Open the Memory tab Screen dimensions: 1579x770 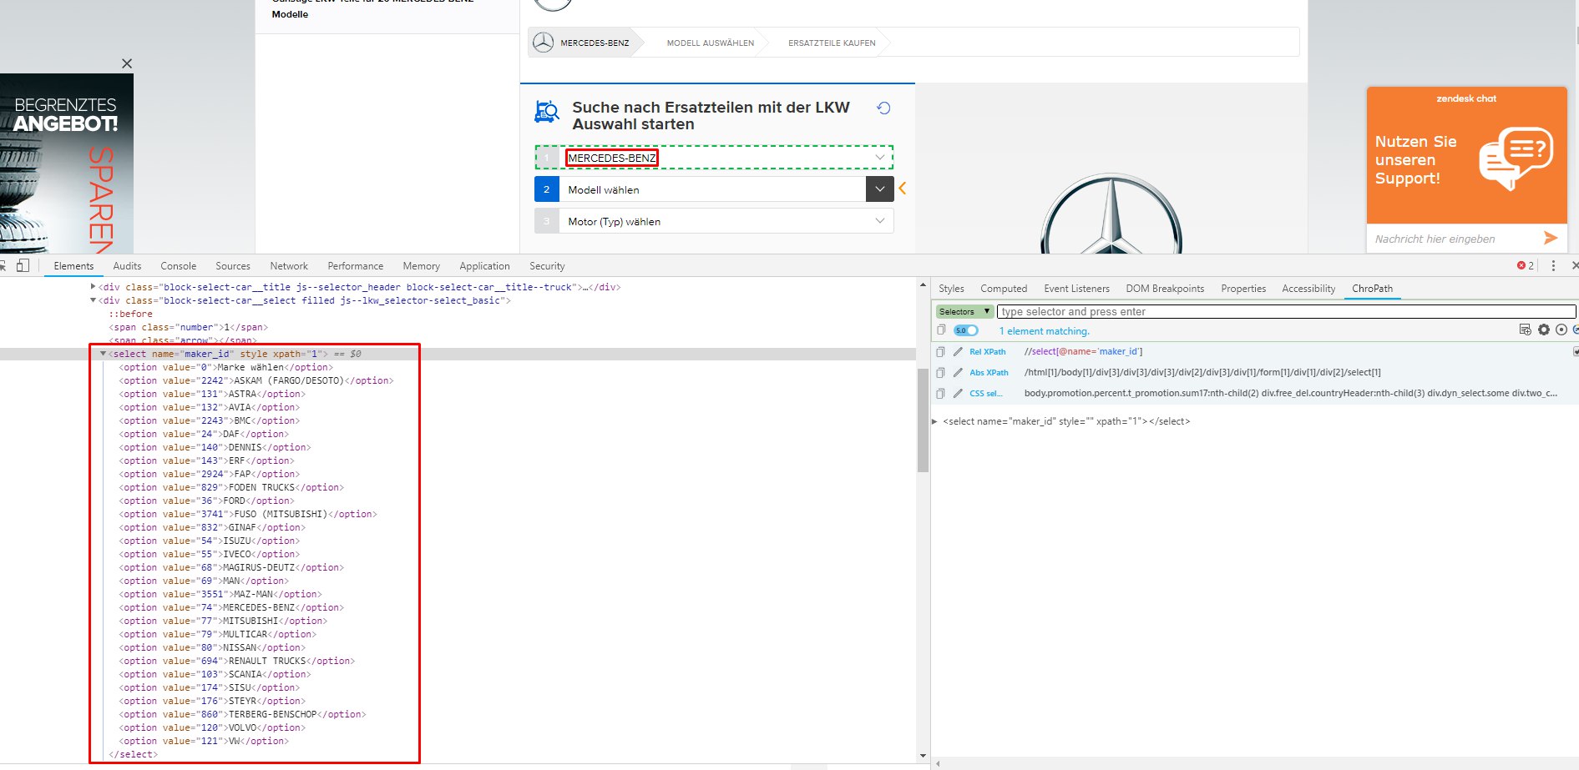(421, 266)
